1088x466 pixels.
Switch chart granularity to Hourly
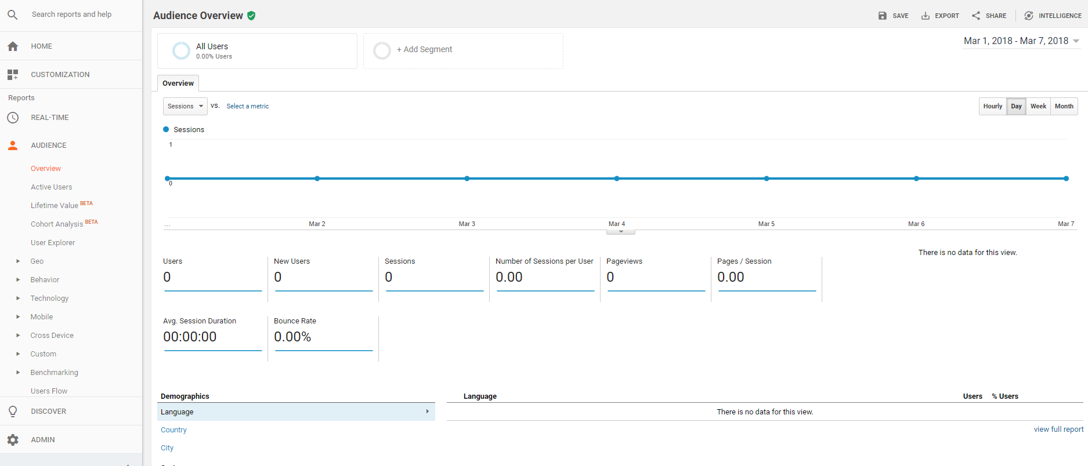point(992,106)
